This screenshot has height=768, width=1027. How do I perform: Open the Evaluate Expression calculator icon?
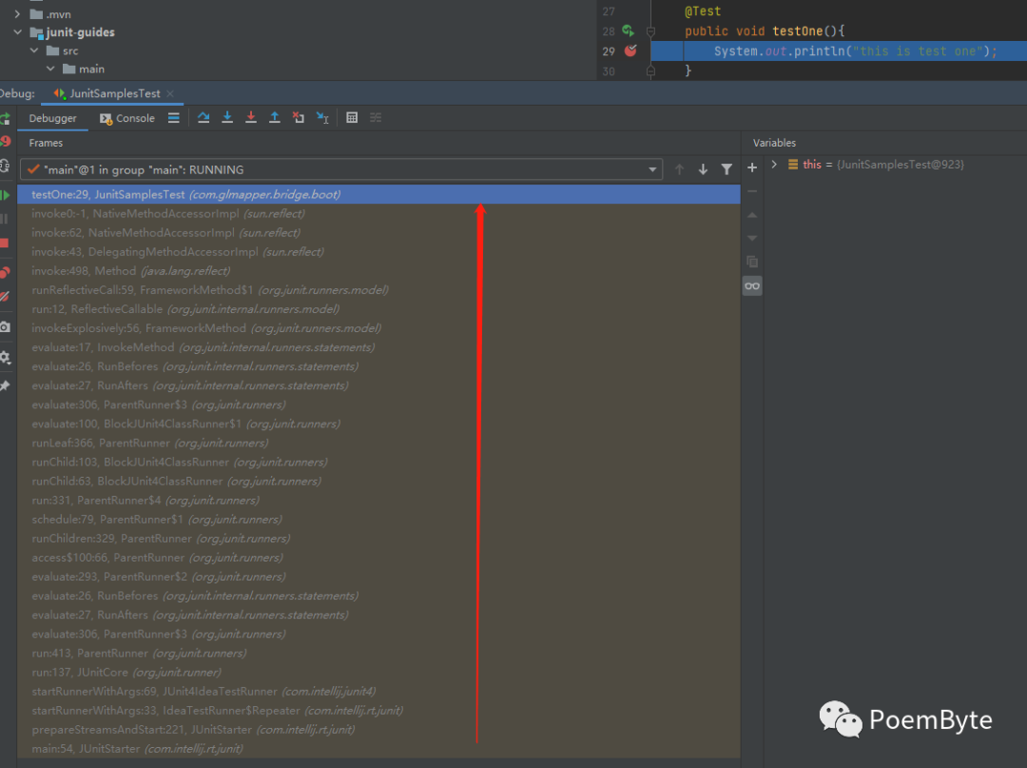(x=352, y=118)
